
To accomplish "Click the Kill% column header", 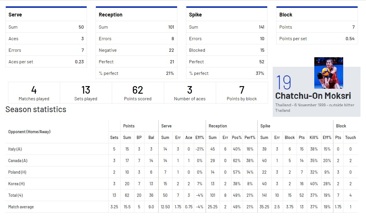I will click(314, 138).
